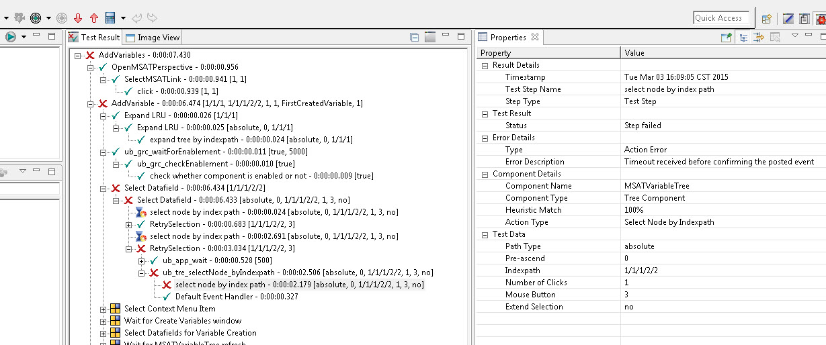Collapse the Error Details property category
Screen dimensions: 826x345
point(485,138)
